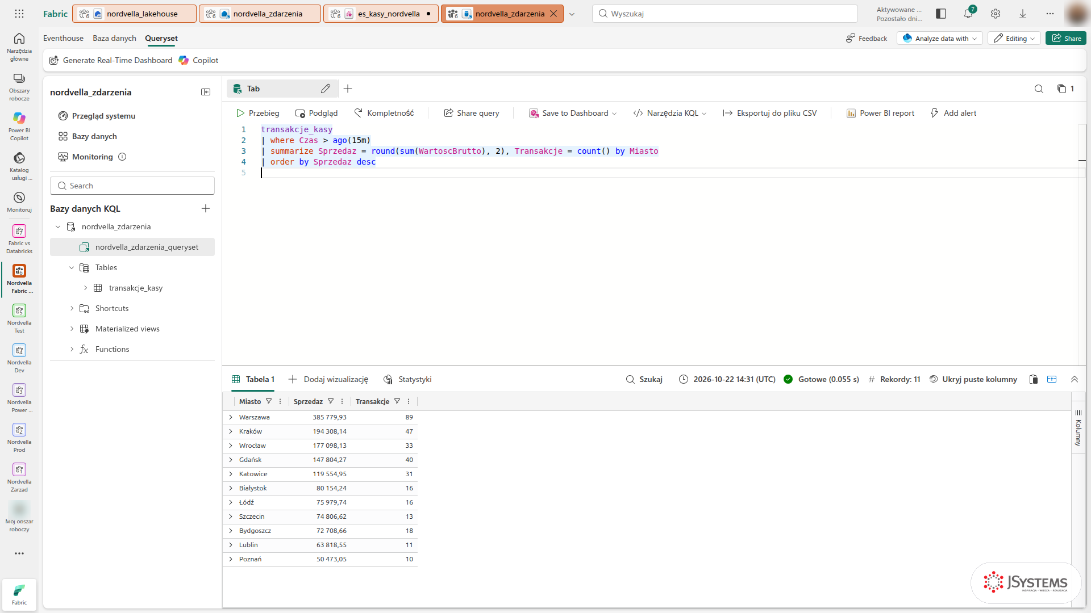Toggle the result layout view icon

(x=1052, y=379)
